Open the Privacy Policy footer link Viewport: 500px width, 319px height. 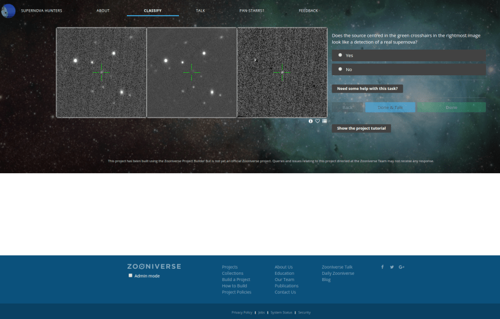click(x=241, y=312)
